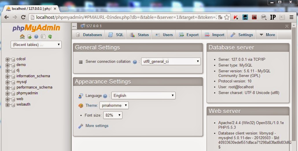Open the Server connection collation dropdown
298x151 pixels.
click(x=171, y=61)
